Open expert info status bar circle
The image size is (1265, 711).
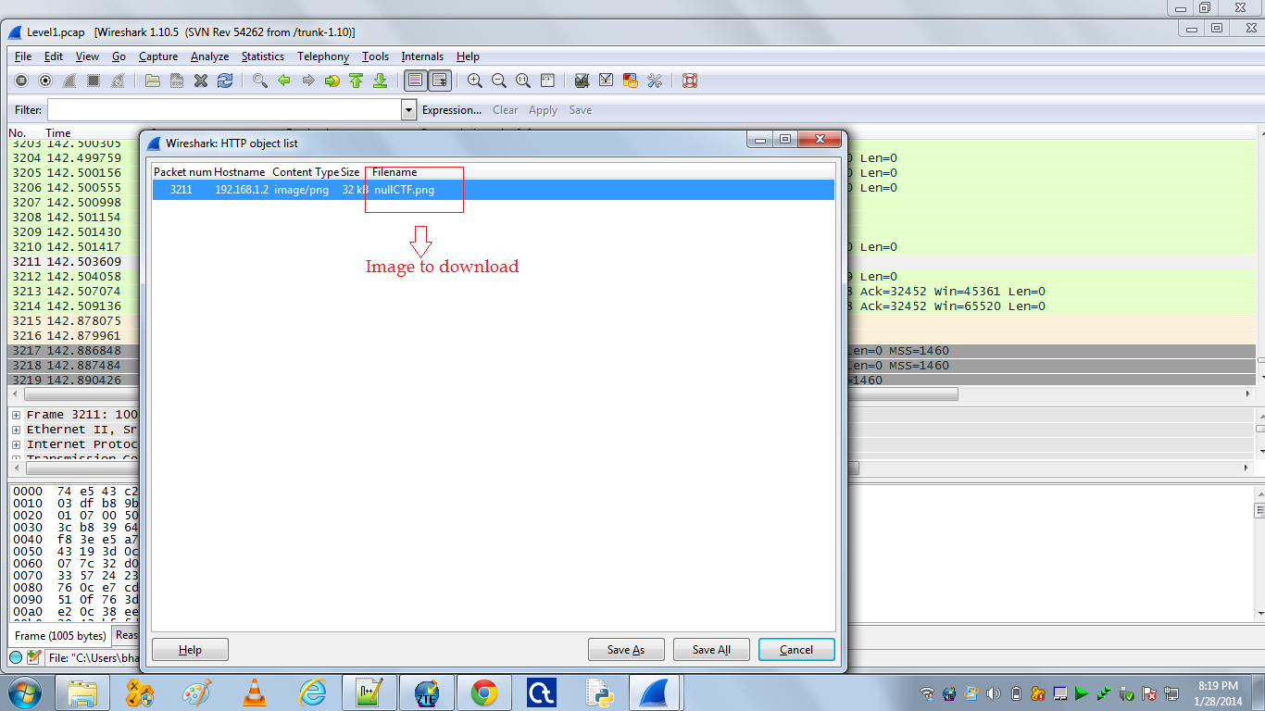[x=16, y=657]
